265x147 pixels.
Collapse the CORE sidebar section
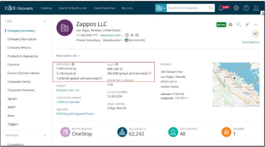45,21
